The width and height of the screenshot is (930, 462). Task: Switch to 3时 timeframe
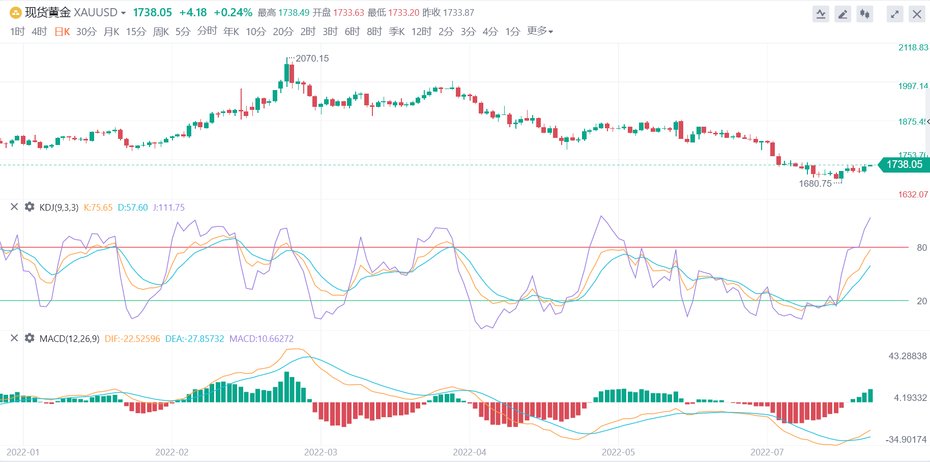pyautogui.click(x=330, y=32)
